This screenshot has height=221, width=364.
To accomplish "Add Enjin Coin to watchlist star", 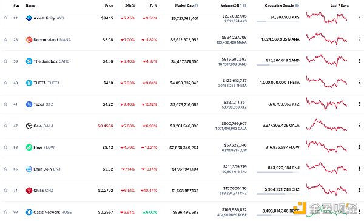I will click(x=5, y=169).
